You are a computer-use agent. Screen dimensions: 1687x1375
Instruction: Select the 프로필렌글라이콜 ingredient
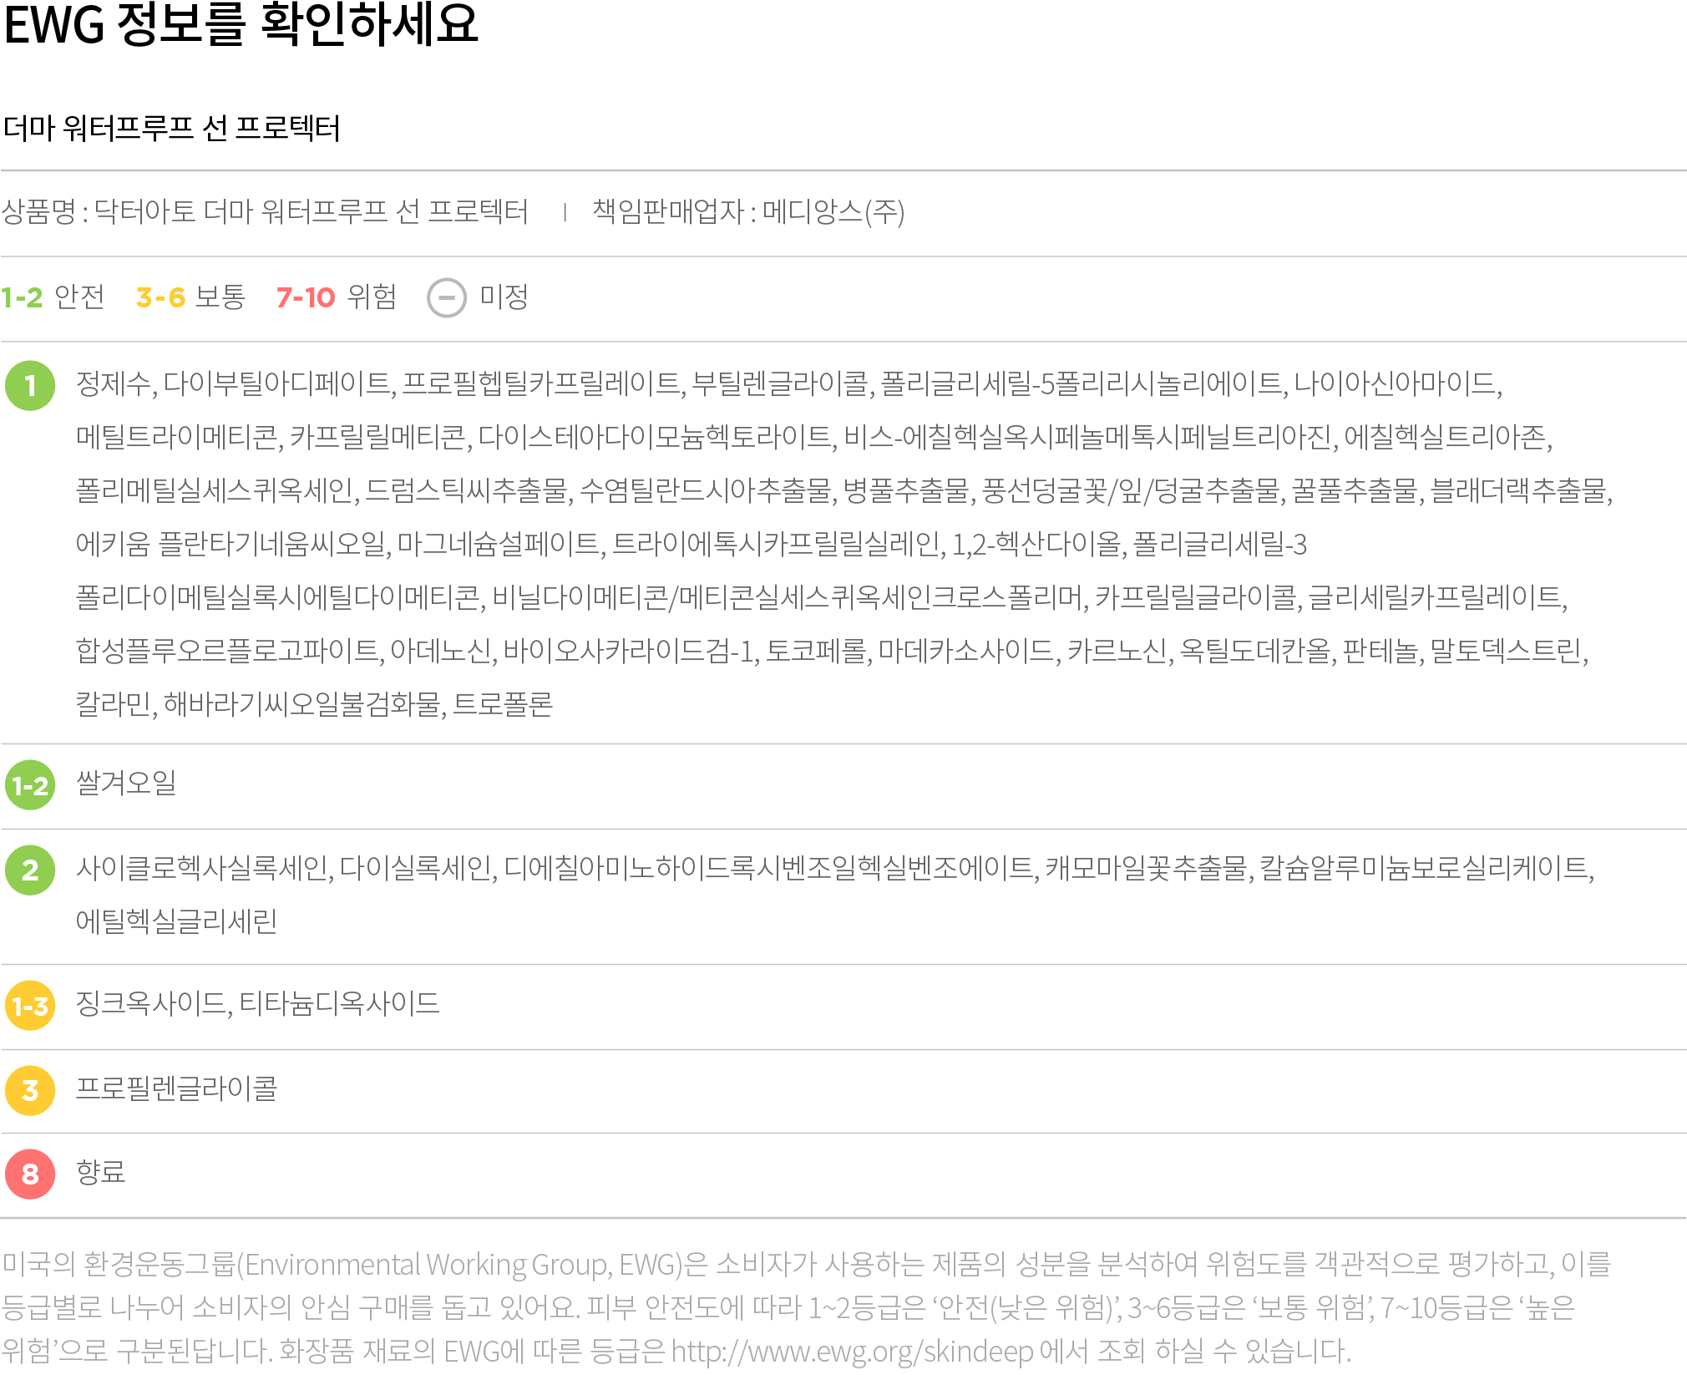click(176, 1088)
